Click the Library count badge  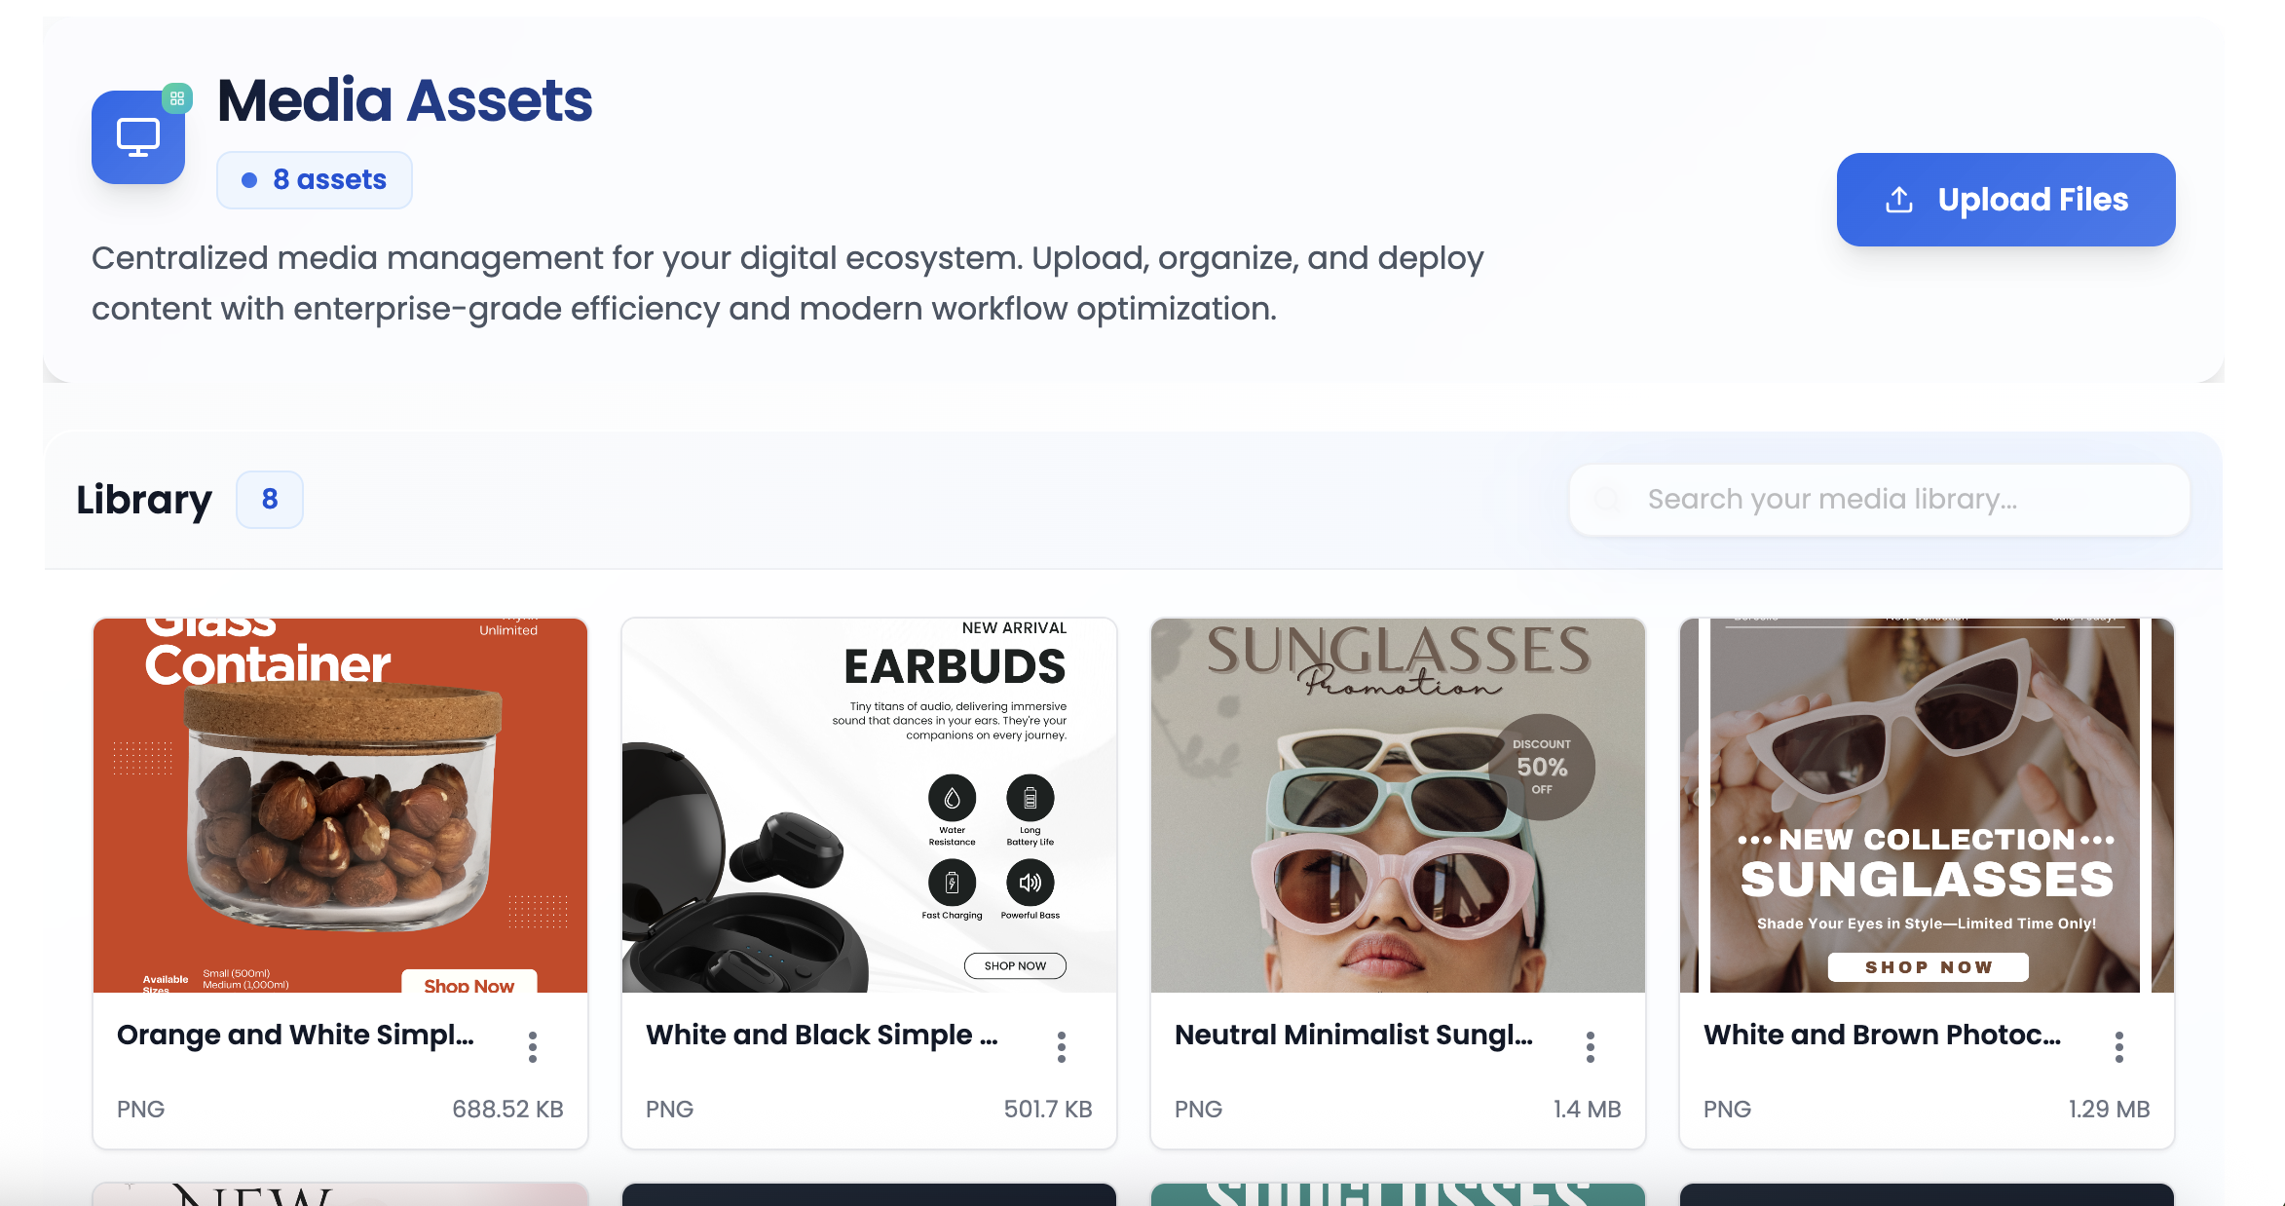270,500
